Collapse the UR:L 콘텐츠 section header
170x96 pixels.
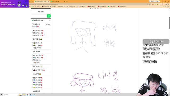(x=37, y=66)
